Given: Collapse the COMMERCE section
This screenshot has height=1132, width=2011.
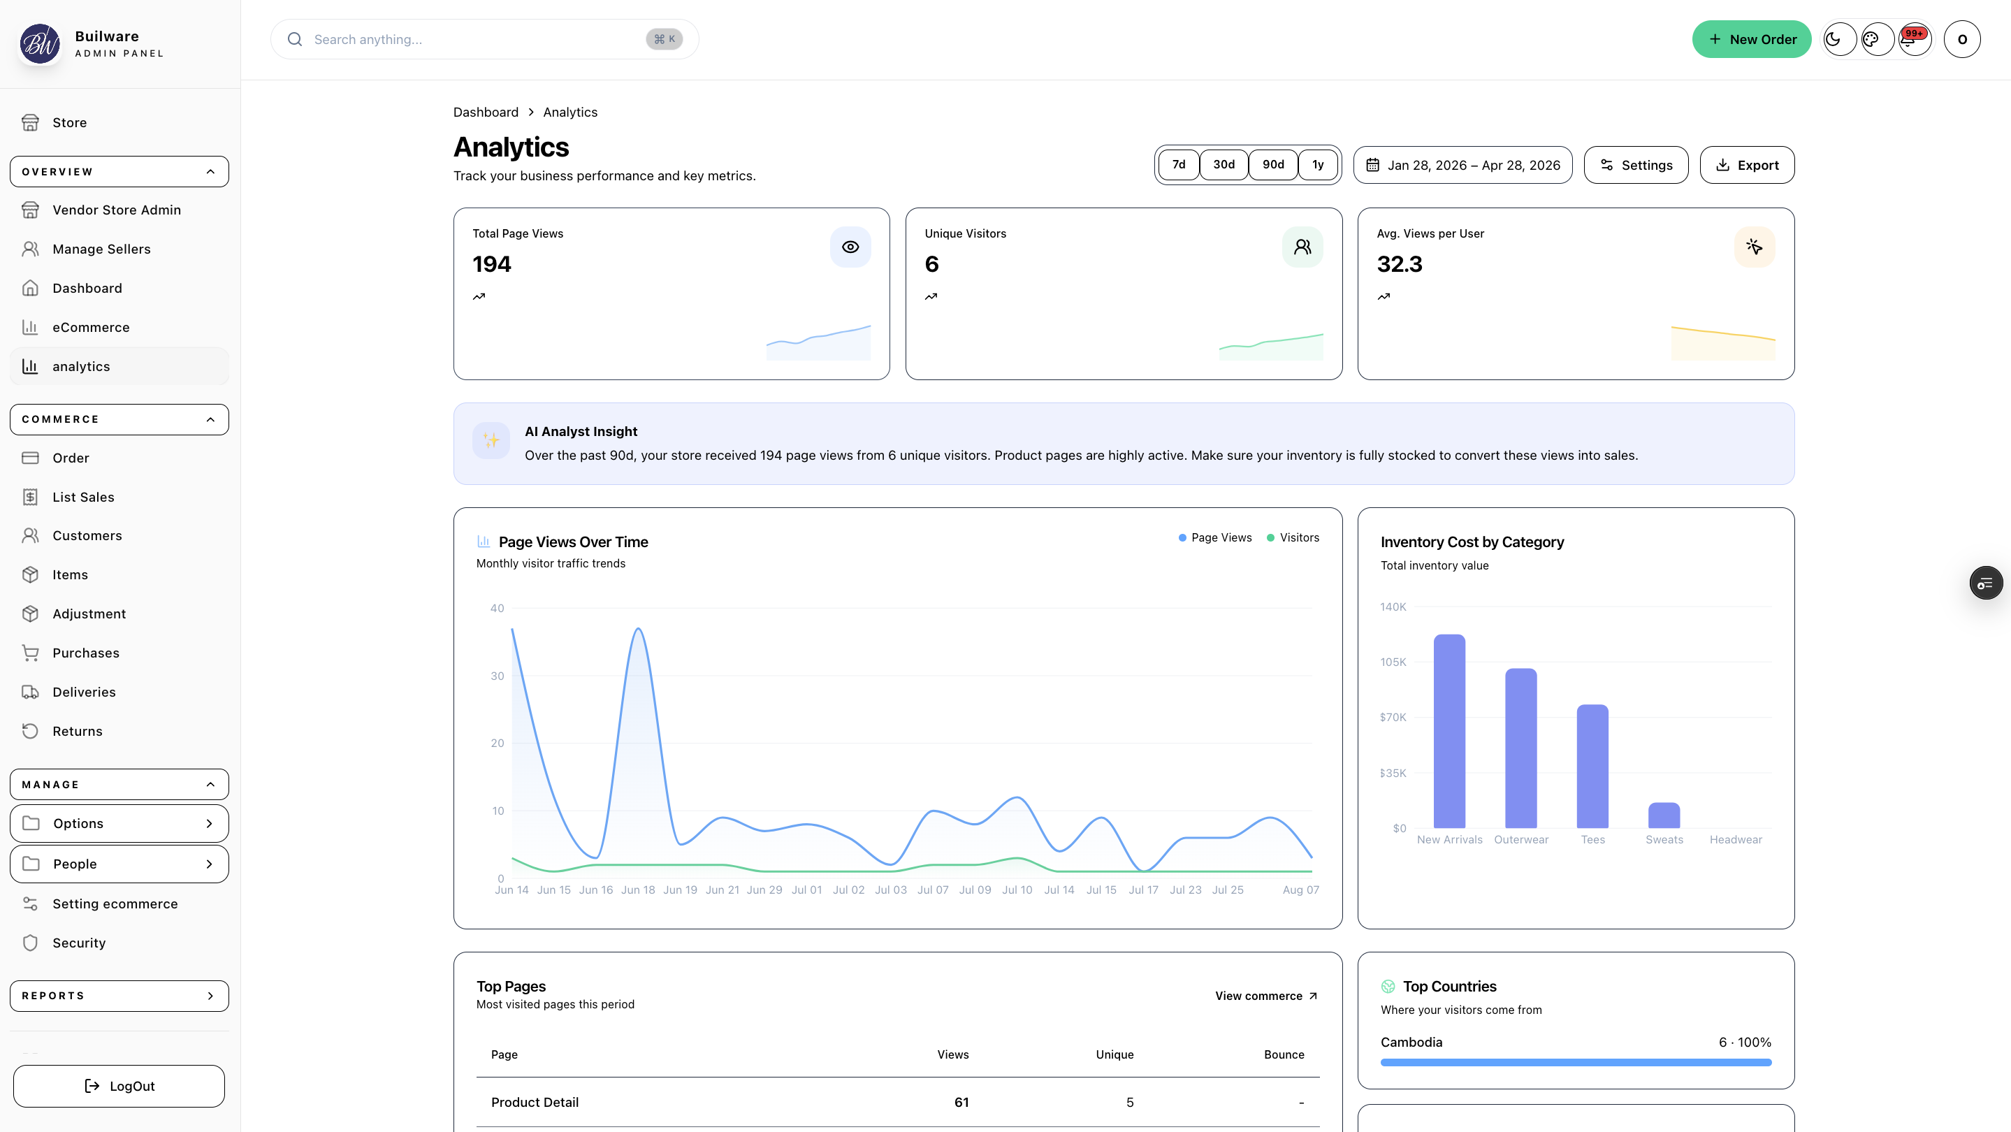Looking at the screenshot, I should pyautogui.click(x=119, y=419).
